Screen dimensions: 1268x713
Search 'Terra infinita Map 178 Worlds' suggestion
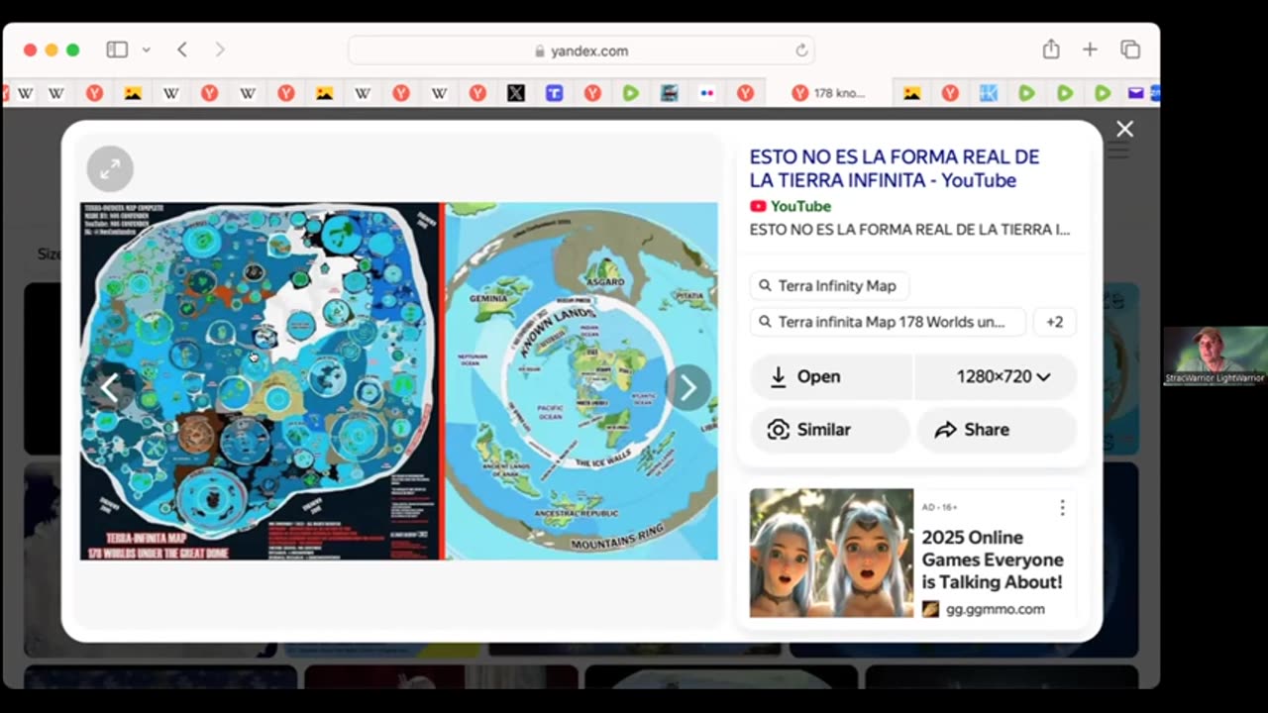point(888,322)
